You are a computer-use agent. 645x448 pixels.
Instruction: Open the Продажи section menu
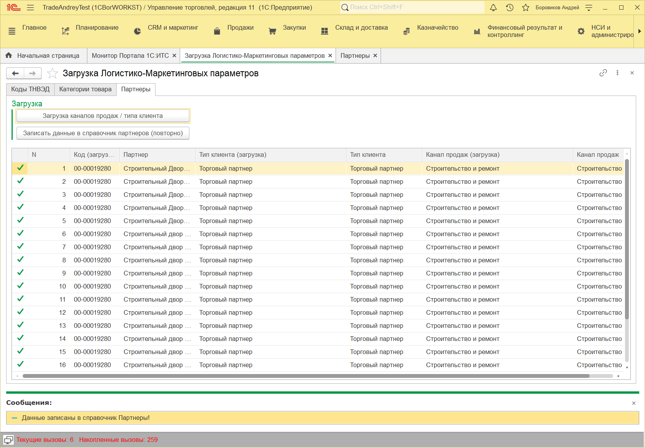(240, 28)
